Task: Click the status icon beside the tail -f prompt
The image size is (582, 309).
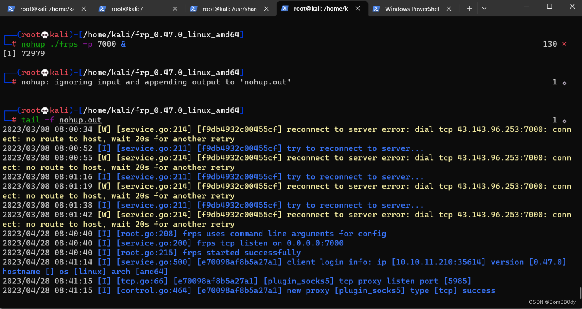Action: click(564, 120)
